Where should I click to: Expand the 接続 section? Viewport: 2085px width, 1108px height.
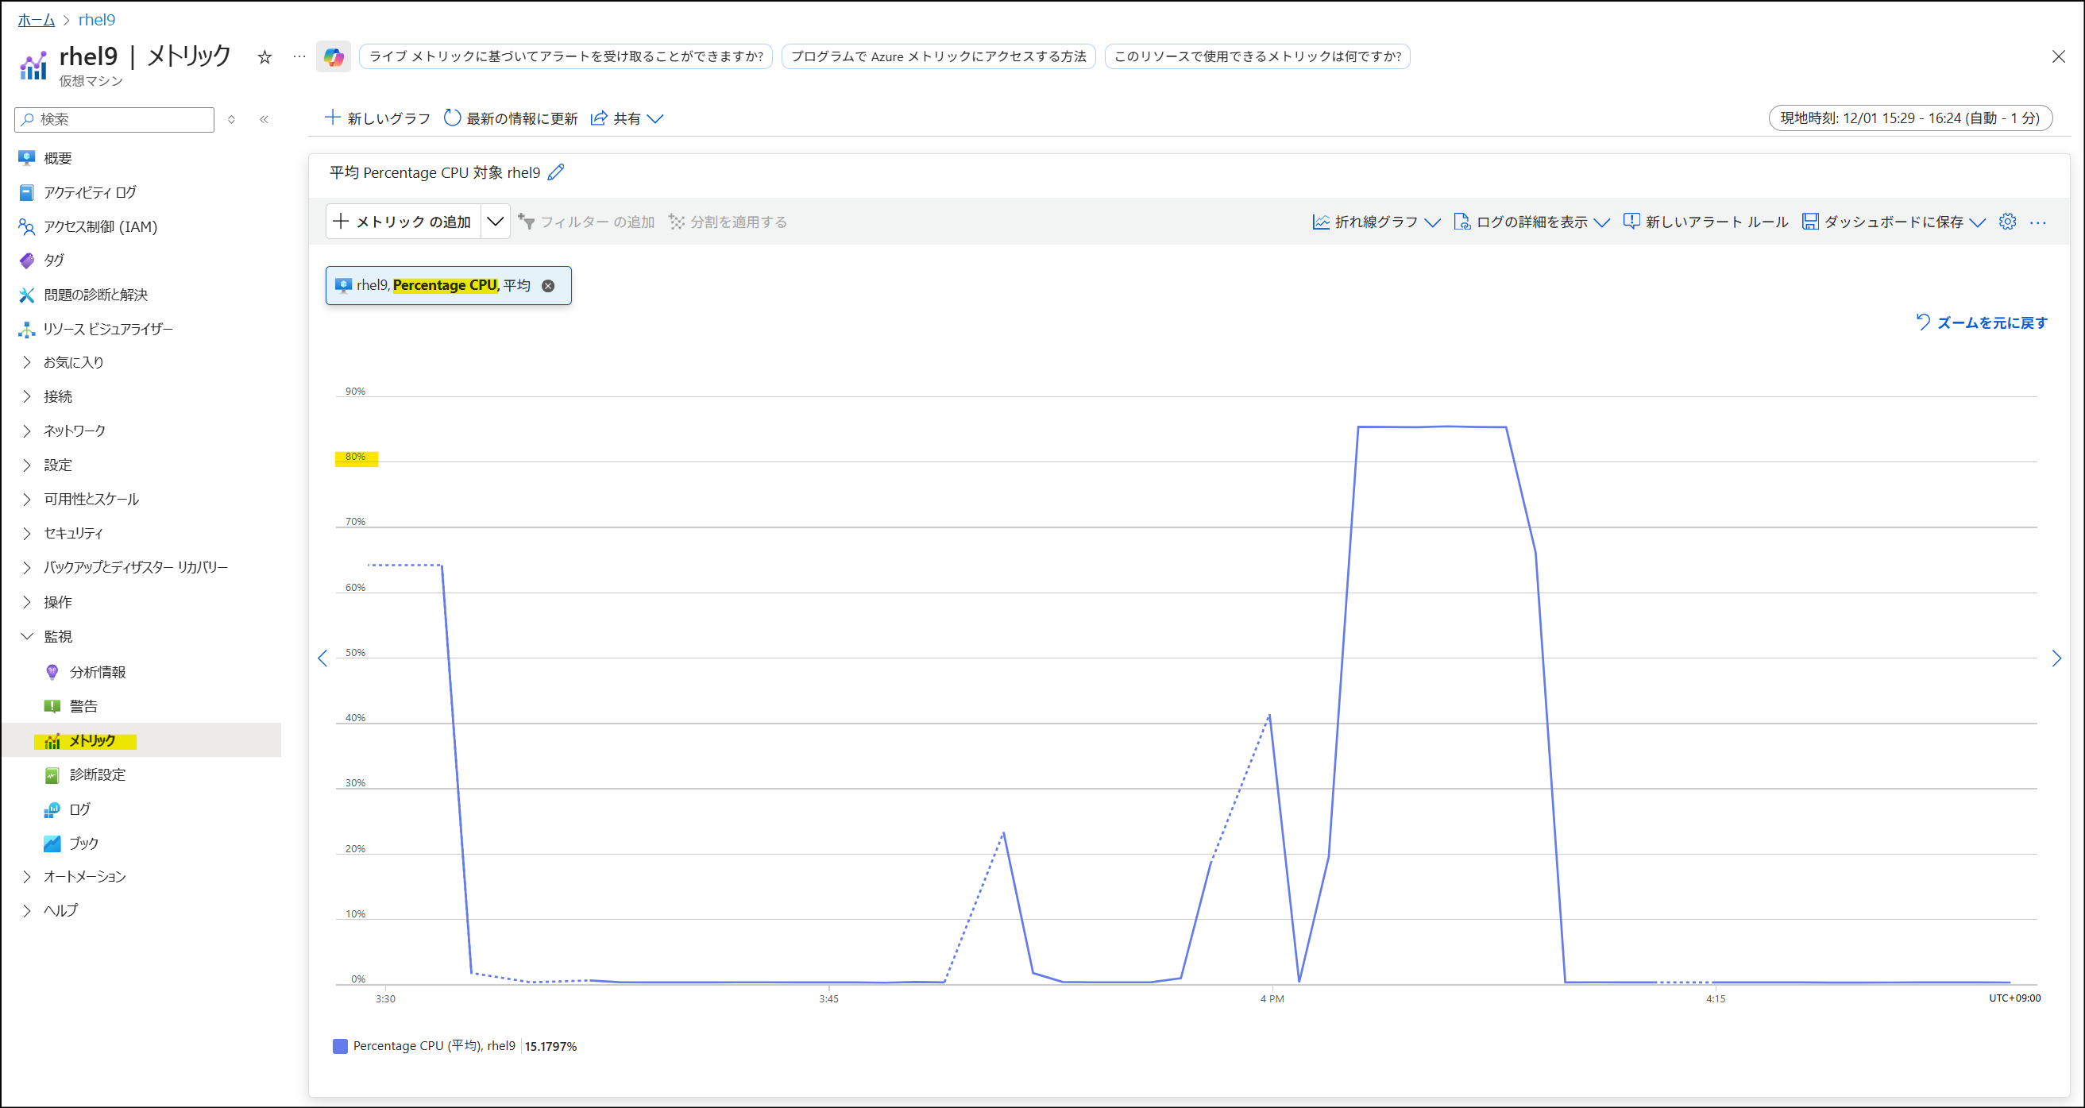27,396
